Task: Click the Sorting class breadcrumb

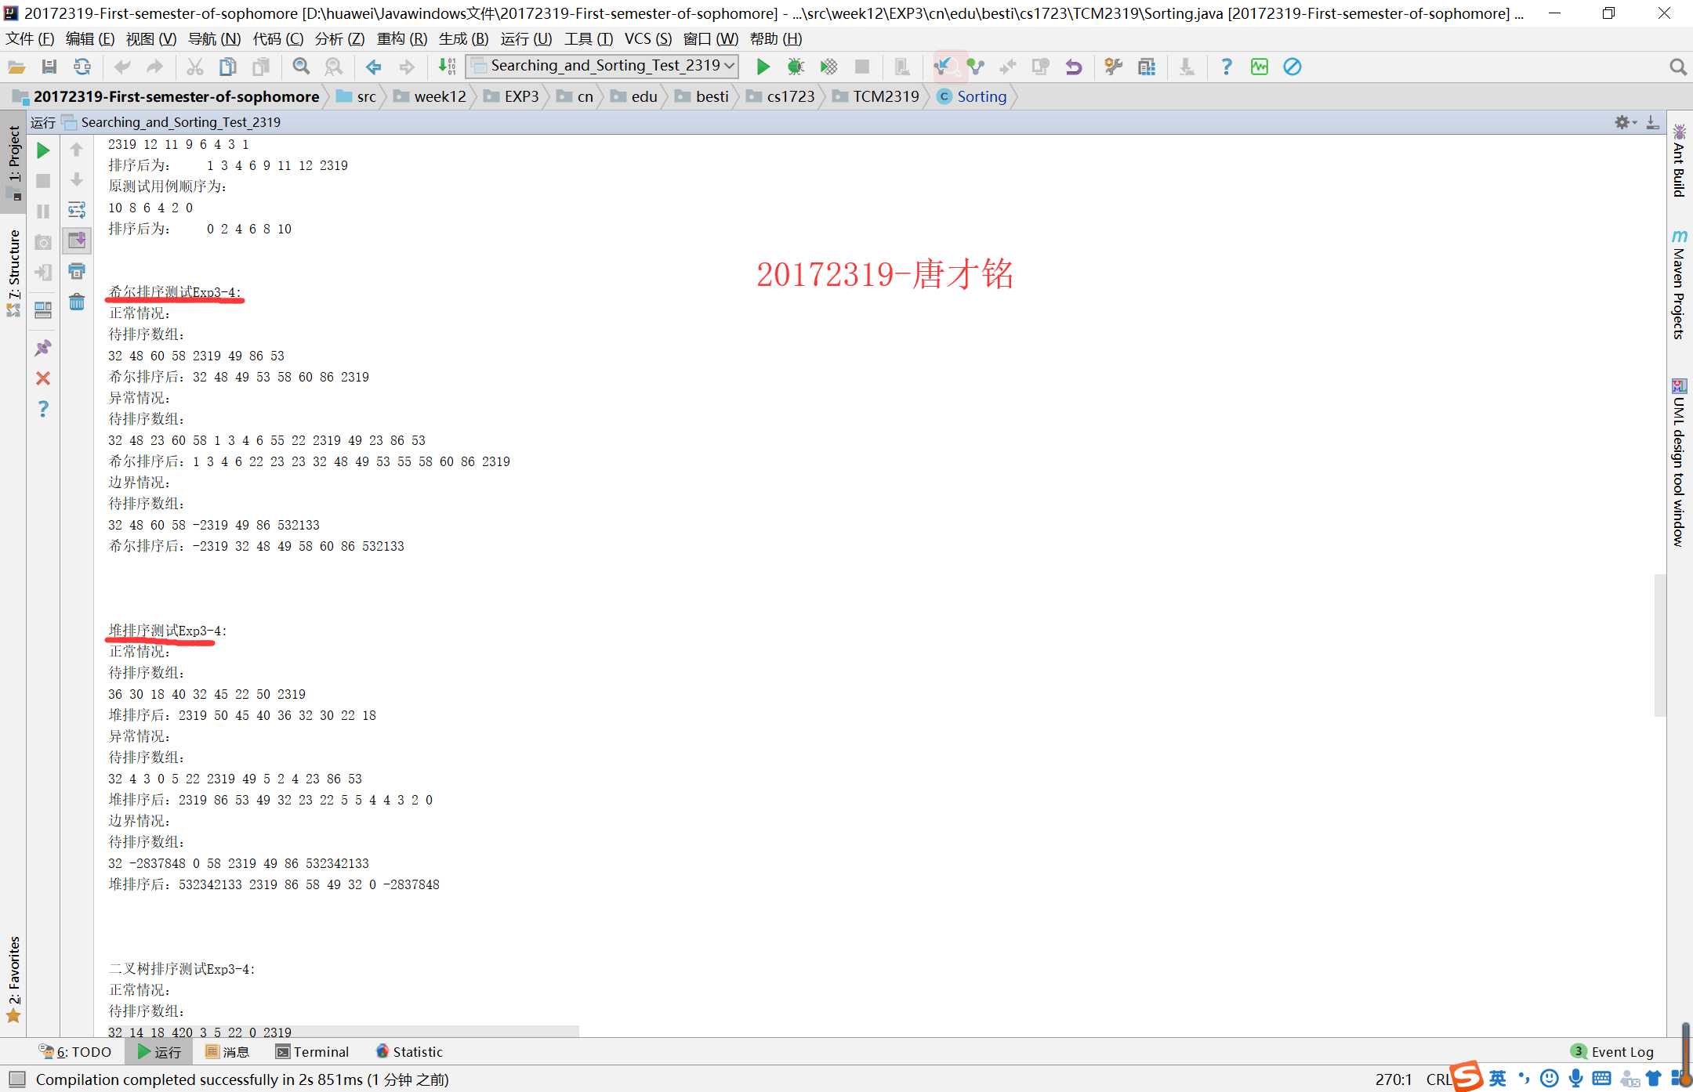Action: point(972,96)
